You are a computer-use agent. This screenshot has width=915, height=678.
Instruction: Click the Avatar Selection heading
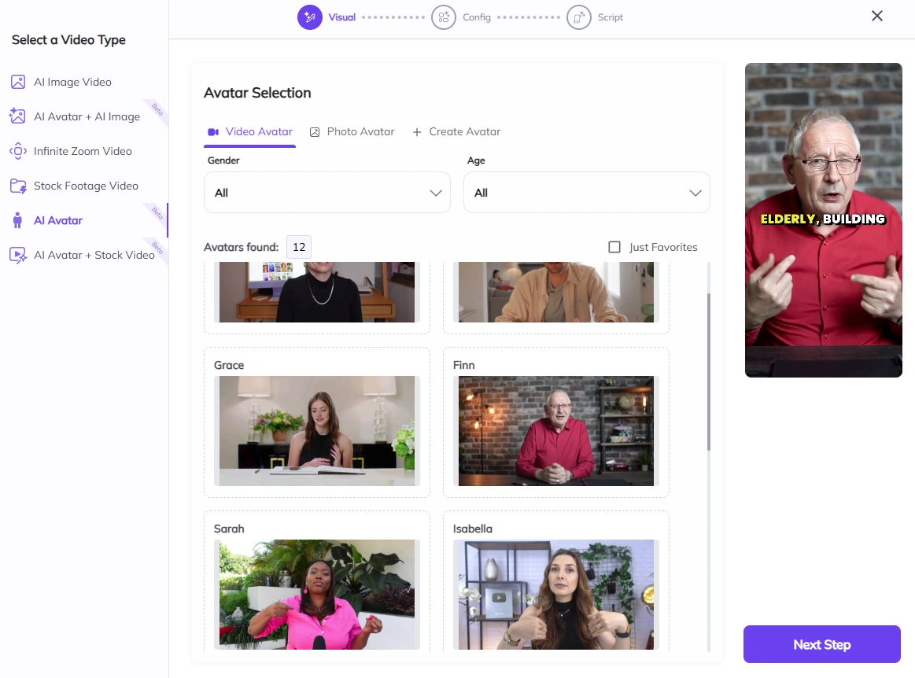[x=257, y=93]
